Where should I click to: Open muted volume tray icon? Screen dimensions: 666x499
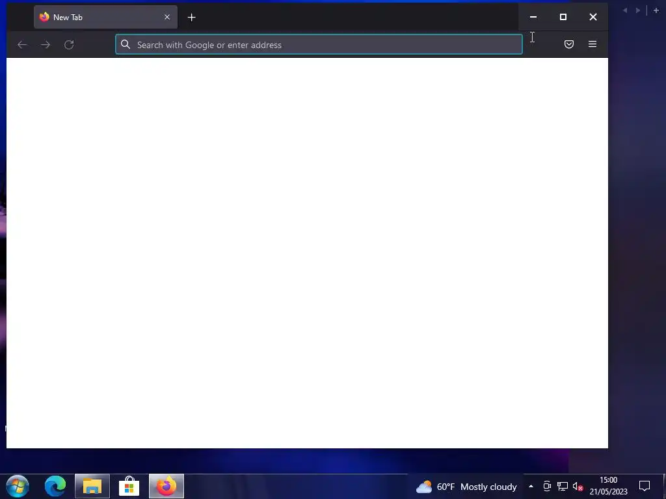point(578,486)
